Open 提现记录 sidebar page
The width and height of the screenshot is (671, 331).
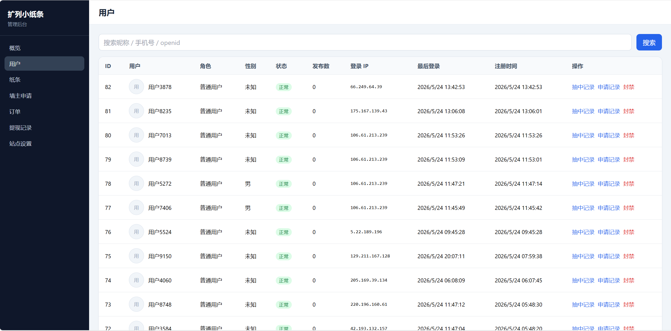pos(44,128)
